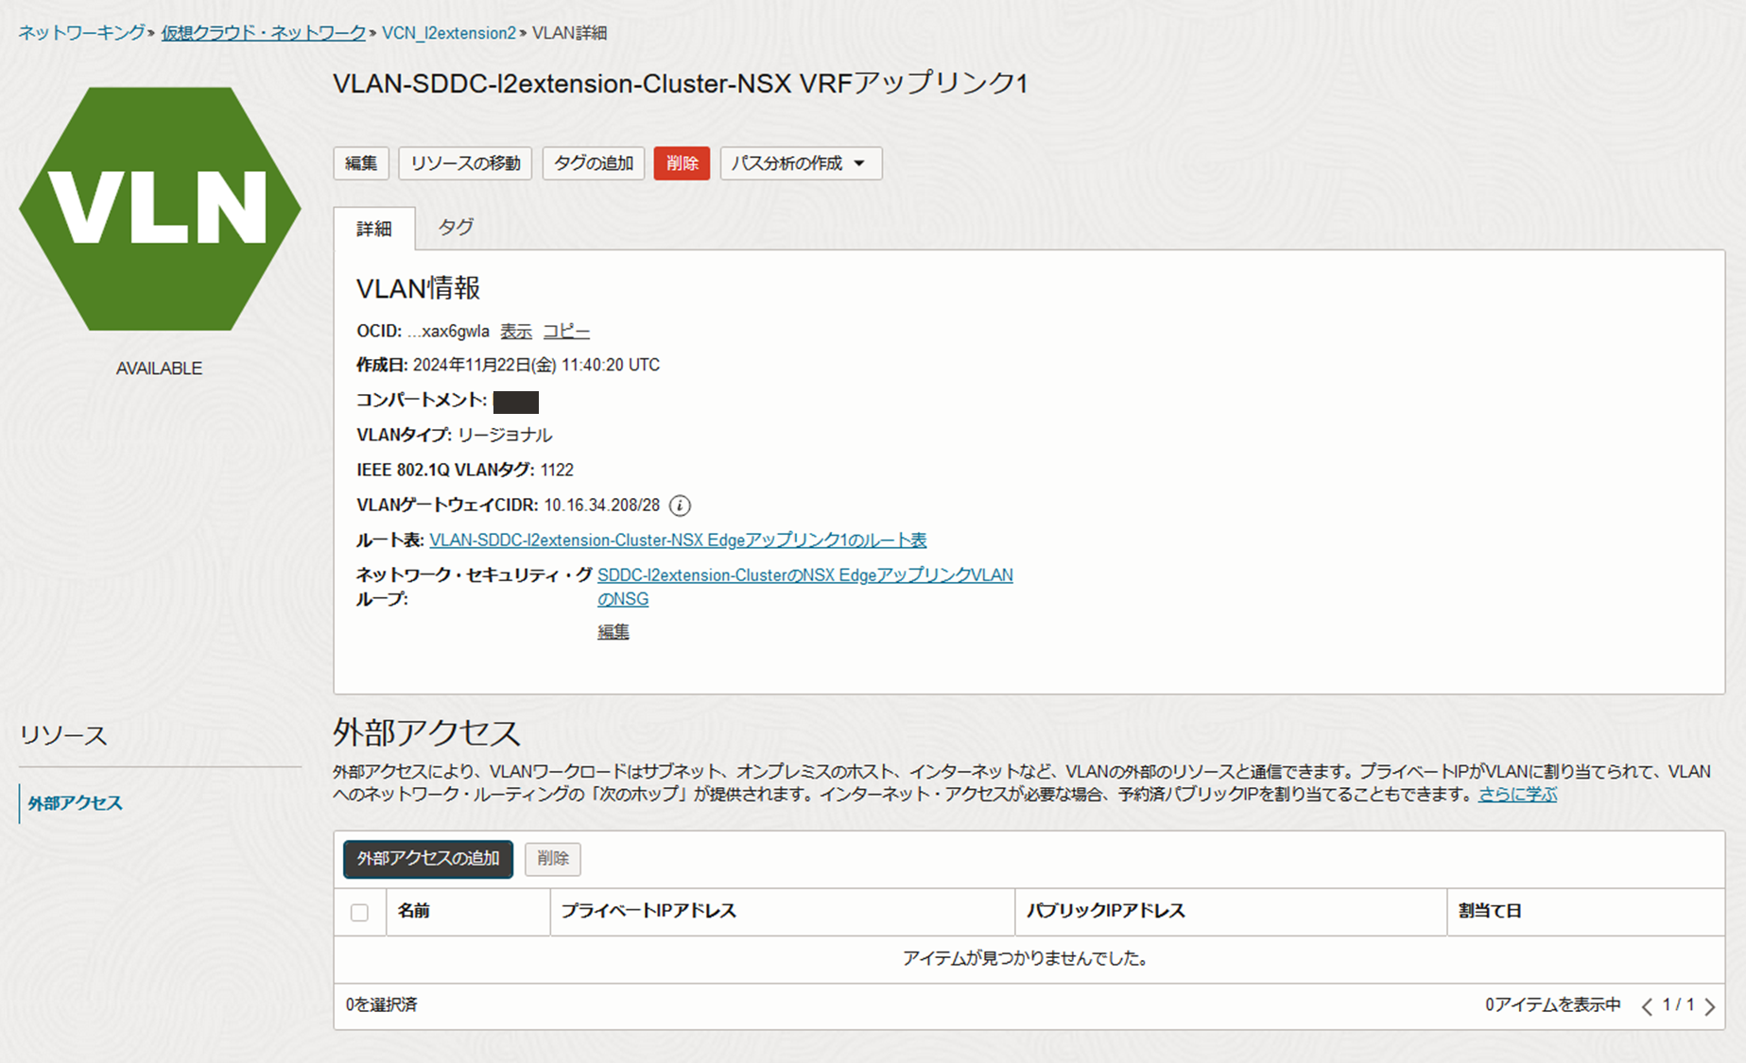This screenshot has height=1063, width=1746.
Task: Open the VCN_l2extension2 breadcrumb link
Action: [x=449, y=33]
